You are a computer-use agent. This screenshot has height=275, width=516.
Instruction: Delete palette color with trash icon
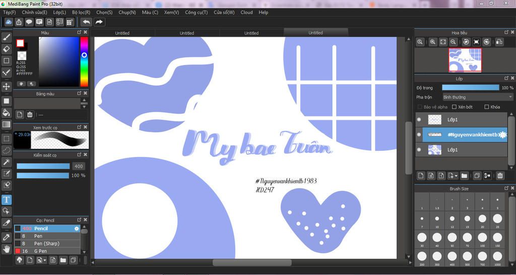click(x=30, y=115)
